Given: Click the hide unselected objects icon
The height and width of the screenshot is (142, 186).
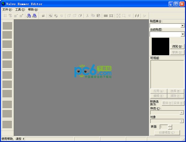Looking at the screenshot, I should [75, 16].
